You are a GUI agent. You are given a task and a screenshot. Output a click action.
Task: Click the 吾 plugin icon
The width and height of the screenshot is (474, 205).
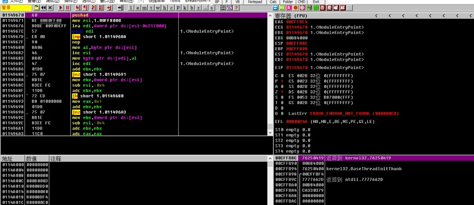point(322,7)
